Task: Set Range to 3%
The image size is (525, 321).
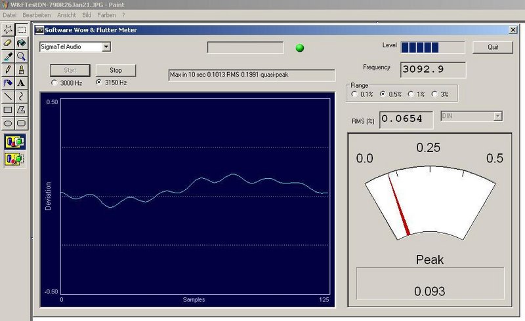Action: pyautogui.click(x=434, y=94)
